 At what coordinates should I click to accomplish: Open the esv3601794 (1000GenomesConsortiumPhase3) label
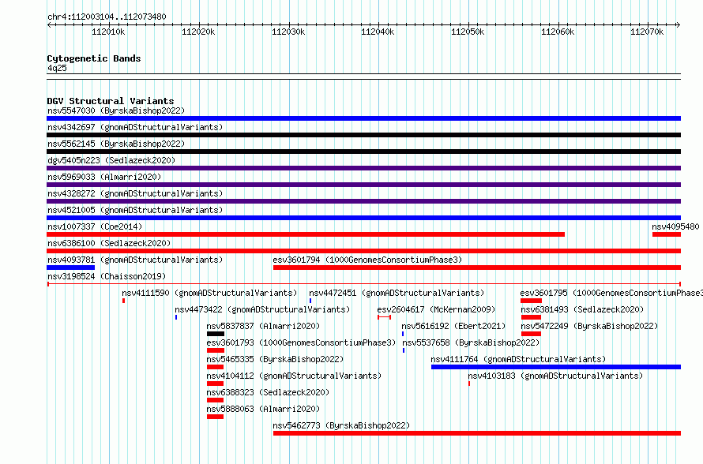click(367, 260)
